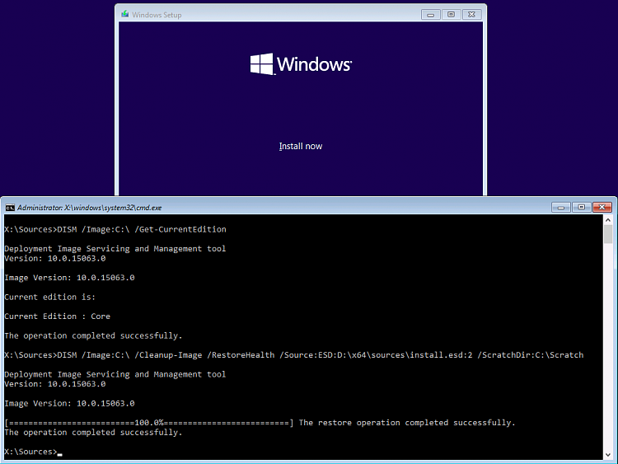Click the first 'Image Version: 10.0.15063.0' line
Viewport: 618px width, 464px height.
tap(69, 278)
